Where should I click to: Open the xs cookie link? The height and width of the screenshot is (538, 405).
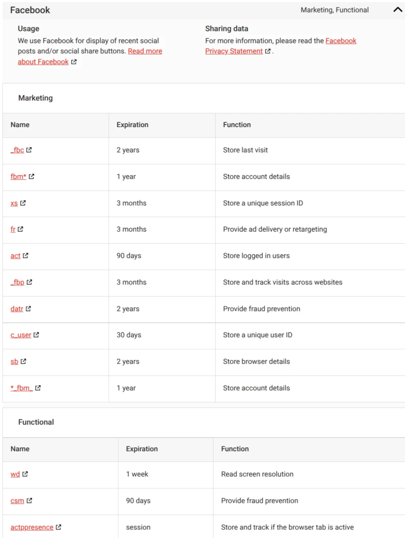pyautogui.click(x=14, y=203)
